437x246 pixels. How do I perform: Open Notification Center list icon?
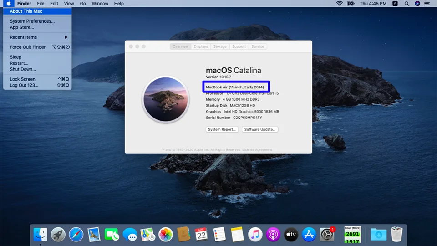(427, 3)
